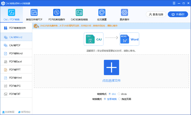This screenshot has height=115, width=191.
Task: Open the 在线客服 link
Action: (x=8, y=112)
